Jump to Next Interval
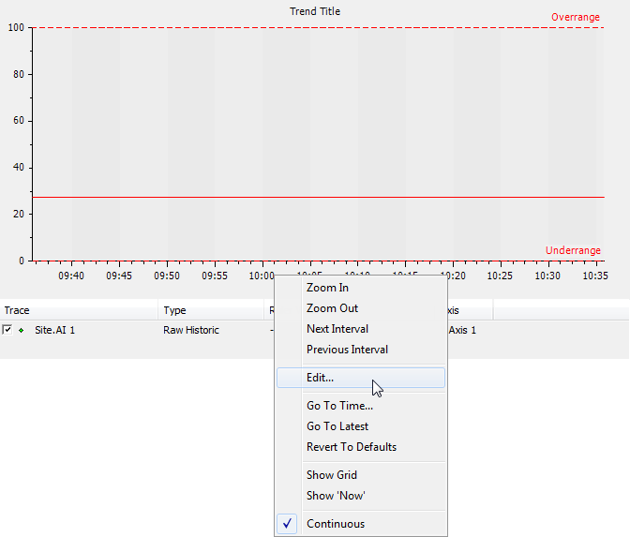The width and height of the screenshot is (630, 537). 337,329
